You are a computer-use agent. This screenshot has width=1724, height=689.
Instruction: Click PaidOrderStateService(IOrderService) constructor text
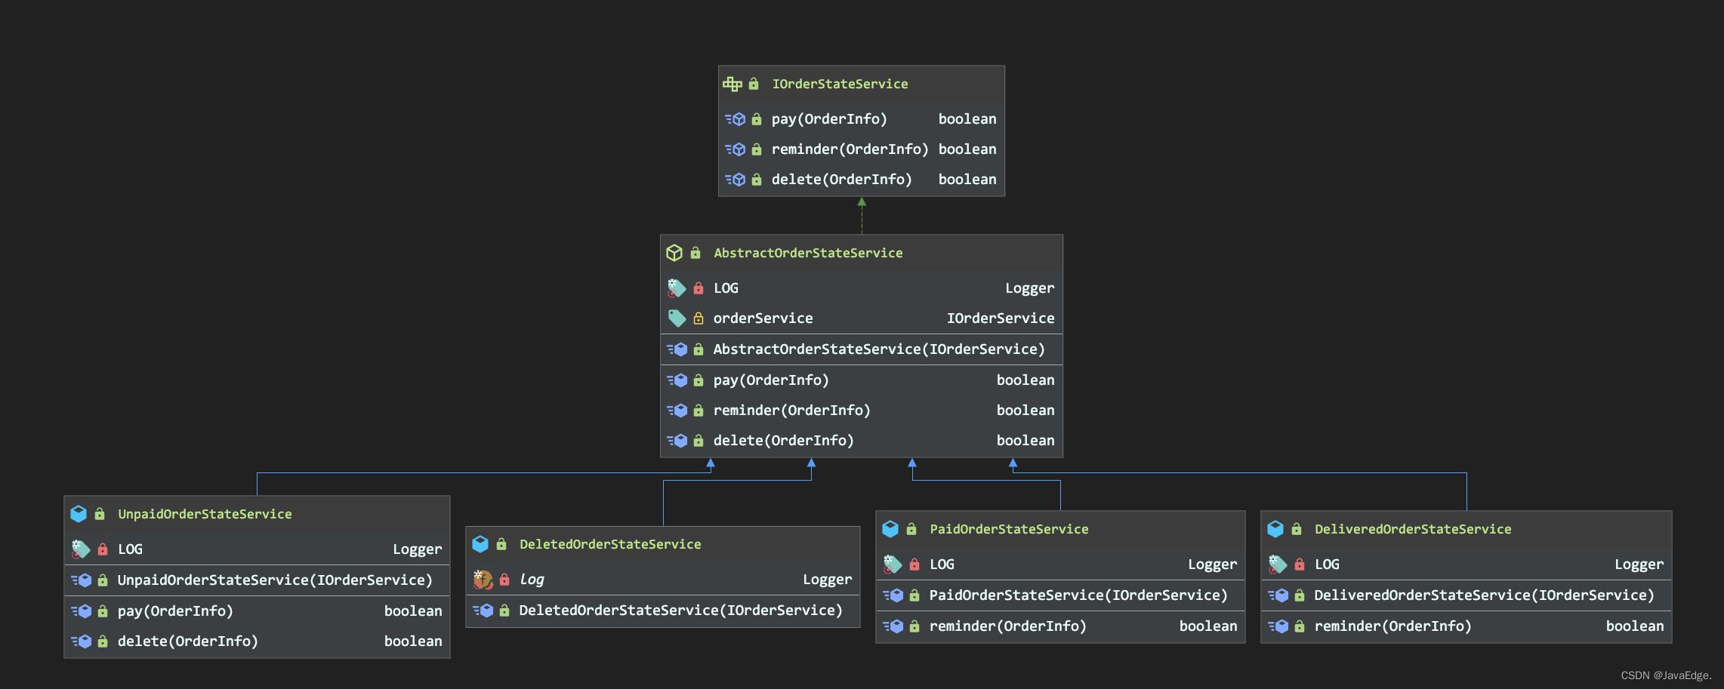tap(1078, 595)
